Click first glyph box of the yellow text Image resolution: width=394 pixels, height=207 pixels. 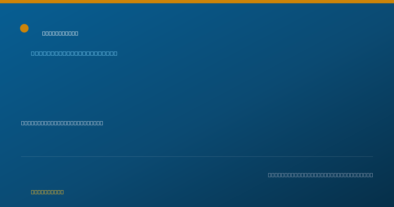coord(33,192)
